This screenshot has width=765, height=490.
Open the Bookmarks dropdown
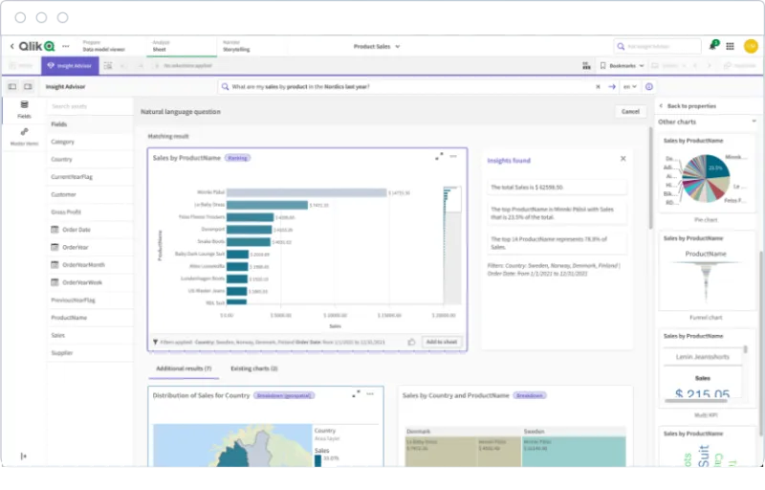623,65
